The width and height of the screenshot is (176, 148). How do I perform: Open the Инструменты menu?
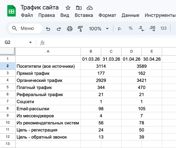tap(160, 15)
